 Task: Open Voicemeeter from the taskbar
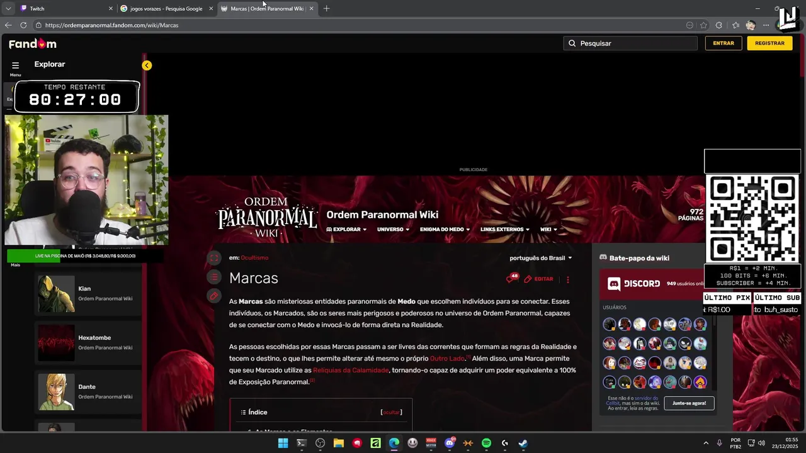tap(431, 443)
